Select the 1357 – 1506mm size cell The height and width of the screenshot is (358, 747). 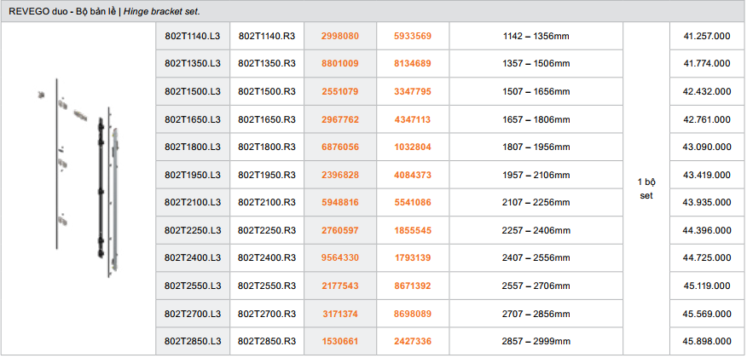(536, 64)
